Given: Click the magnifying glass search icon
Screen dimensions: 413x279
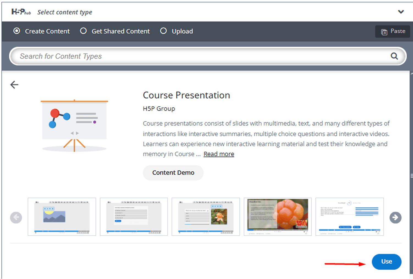Looking at the screenshot, I should [x=394, y=56].
